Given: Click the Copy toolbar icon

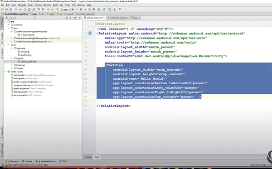Looking at the screenshot, I should [x=29, y=10].
